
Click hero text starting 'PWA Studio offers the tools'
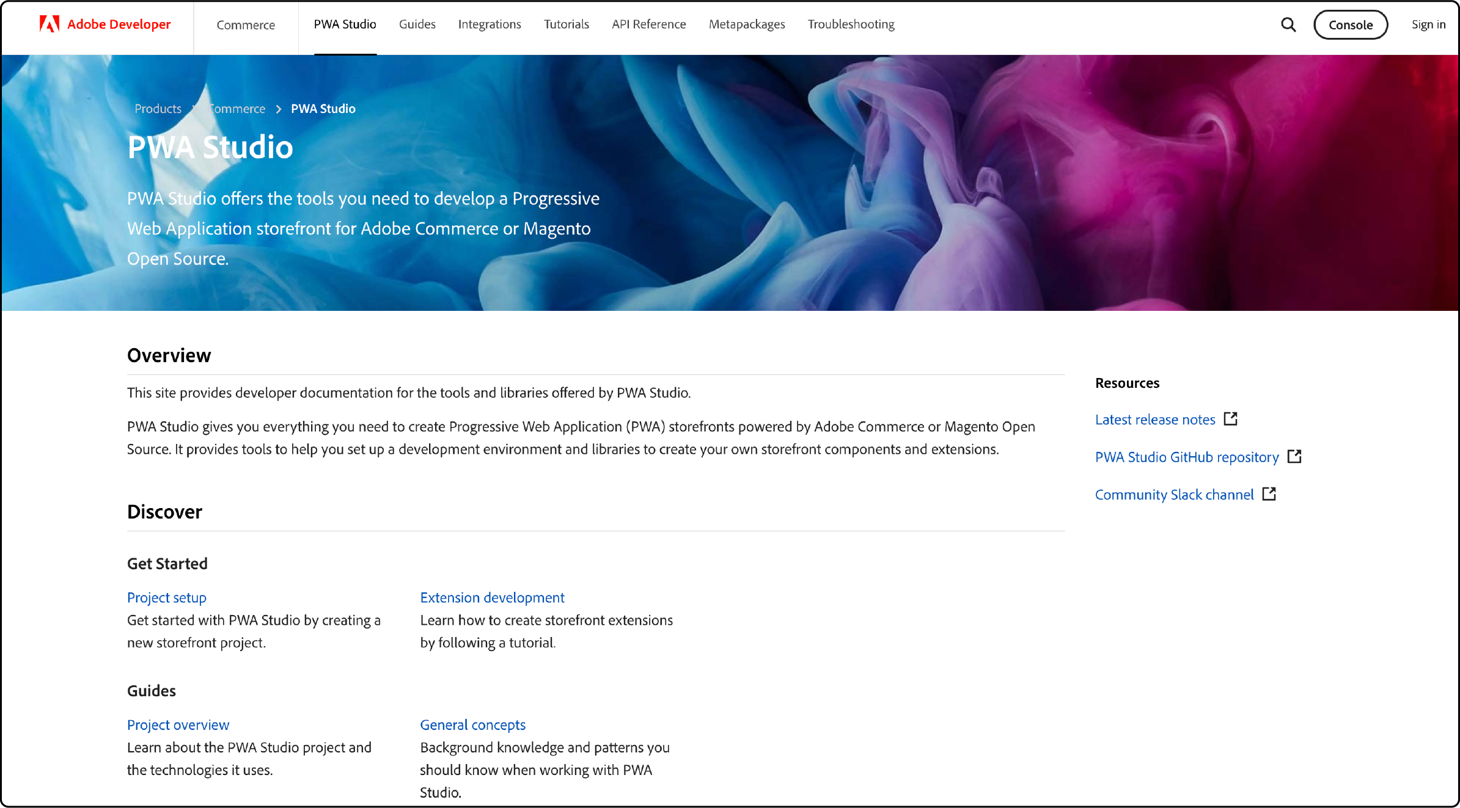pyautogui.click(x=363, y=228)
